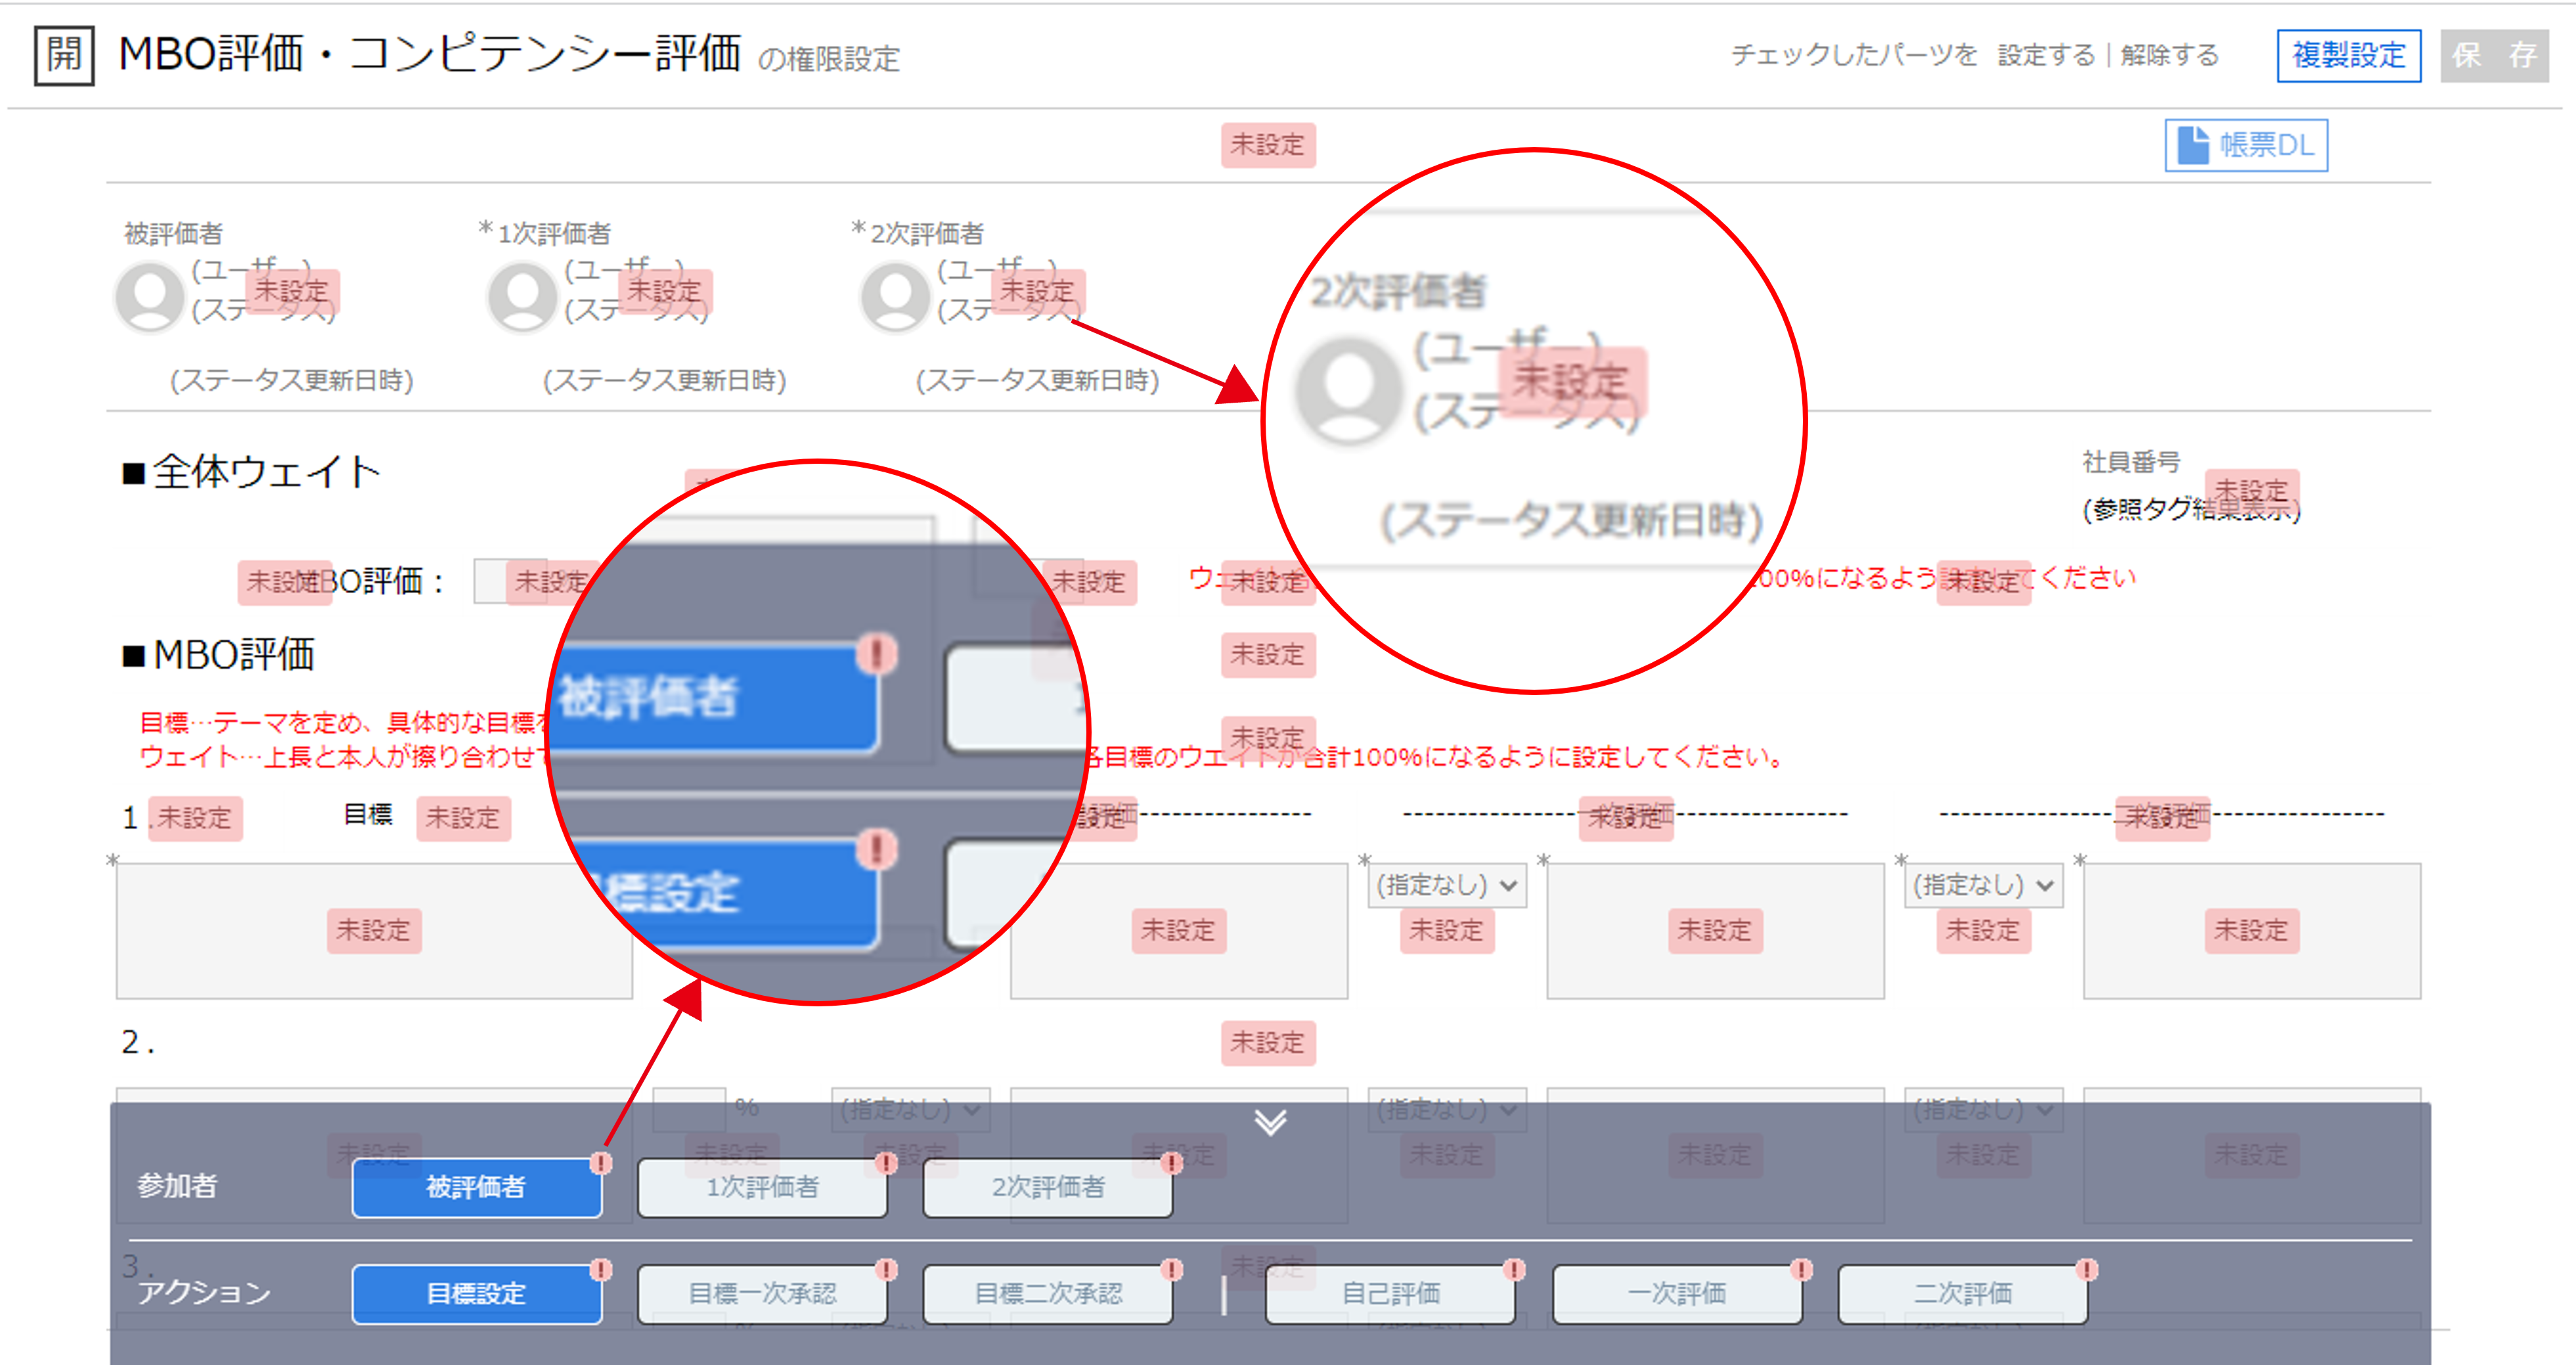Toggle the 2次評価者 participant button
2576x1365 pixels.
click(x=1047, y=1187)
